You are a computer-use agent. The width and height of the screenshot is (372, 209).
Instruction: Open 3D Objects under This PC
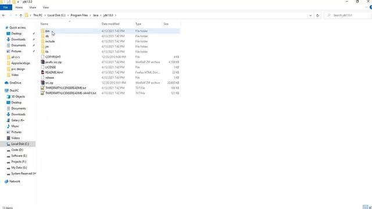click(x=18, y=96)
